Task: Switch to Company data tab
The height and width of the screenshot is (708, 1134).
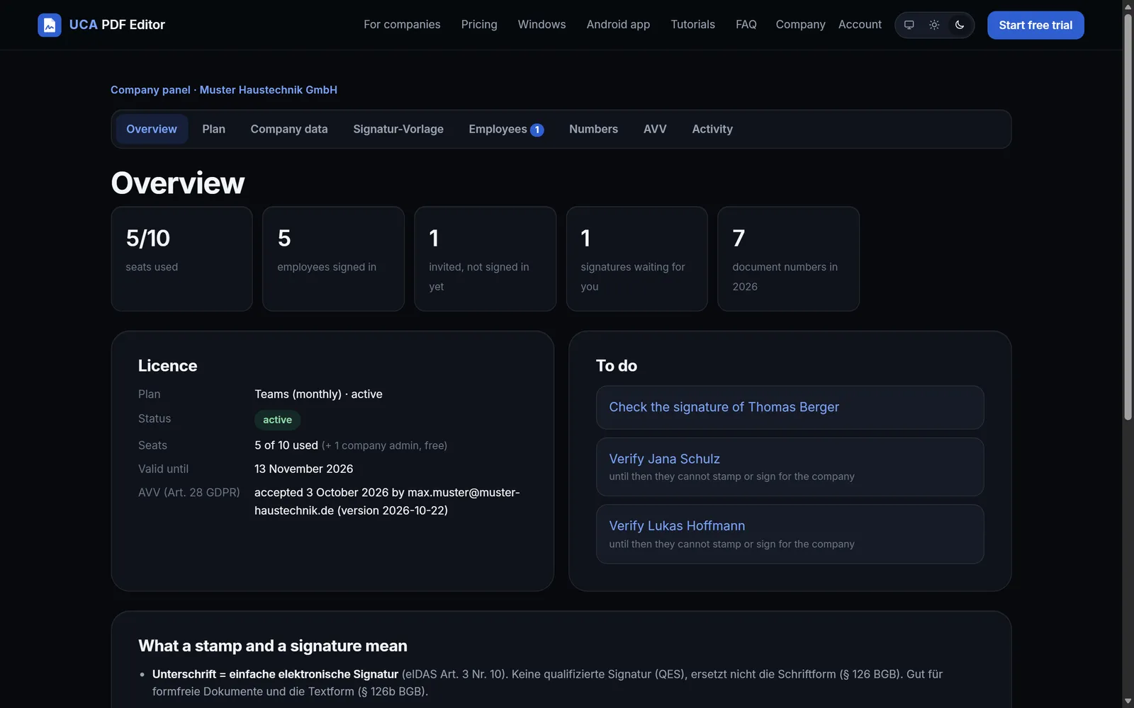Action: point(289,129)
